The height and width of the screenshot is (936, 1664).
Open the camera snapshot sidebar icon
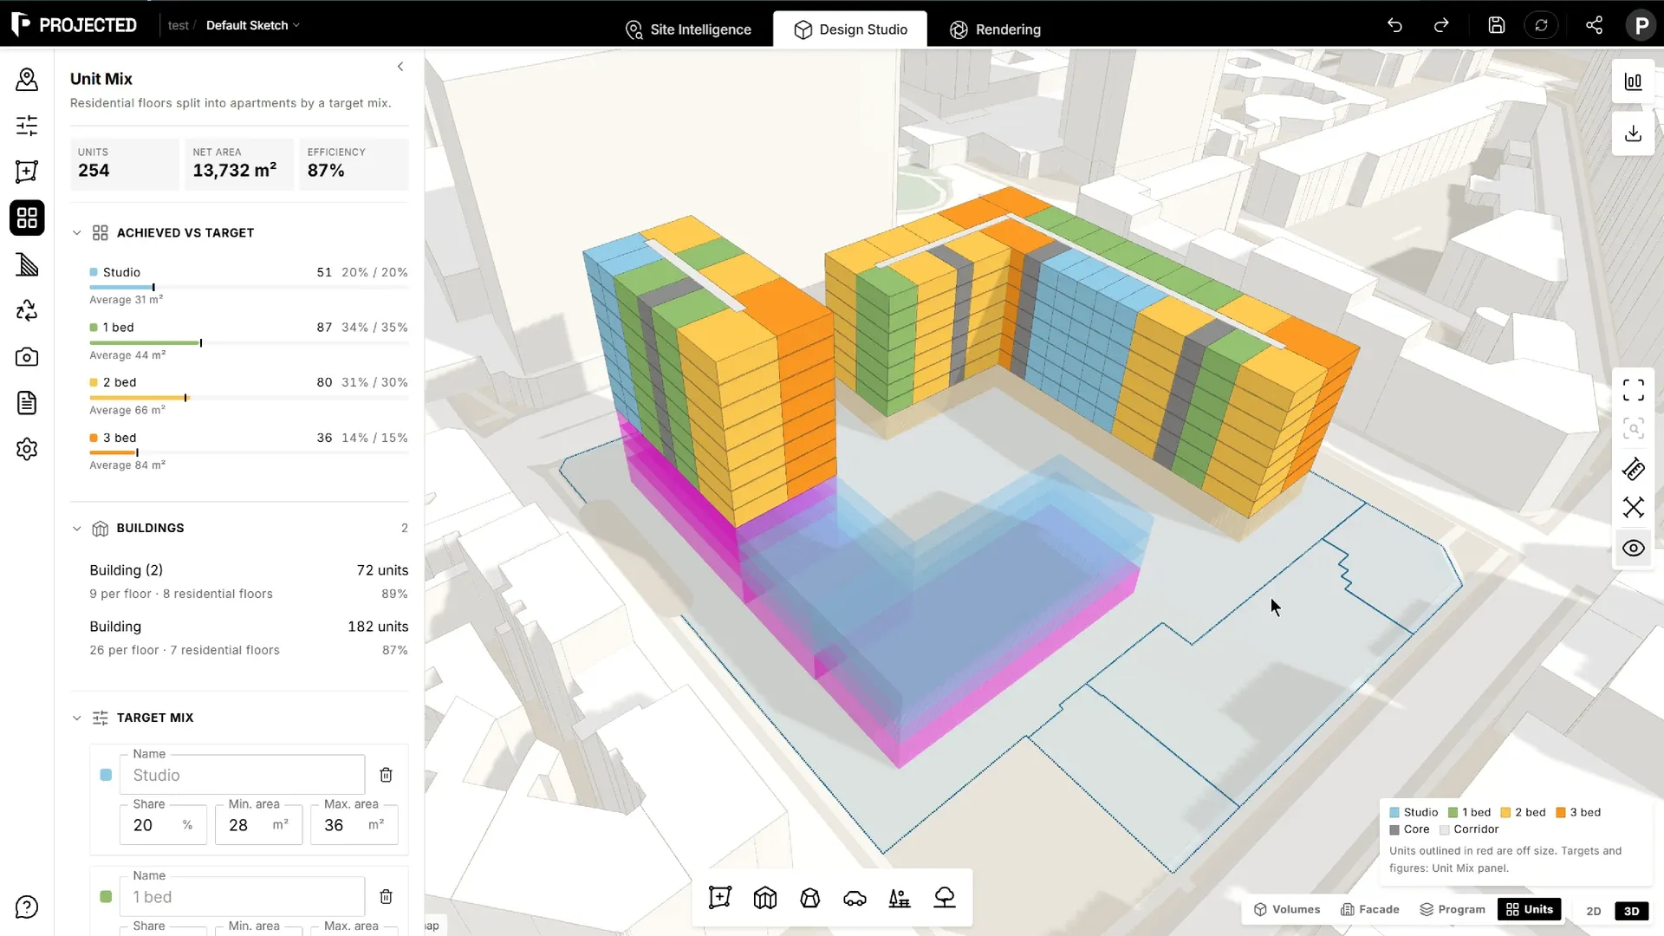pyautogui.click(x=27, y=356)
